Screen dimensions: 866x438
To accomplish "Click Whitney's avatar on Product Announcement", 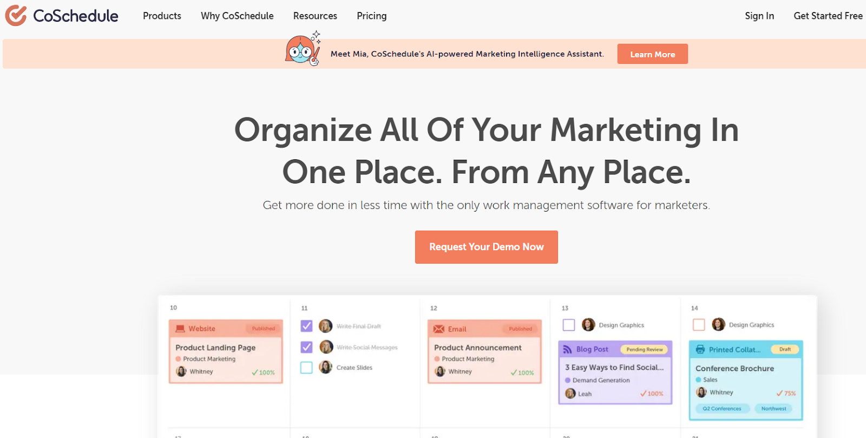I will point(440,372).
